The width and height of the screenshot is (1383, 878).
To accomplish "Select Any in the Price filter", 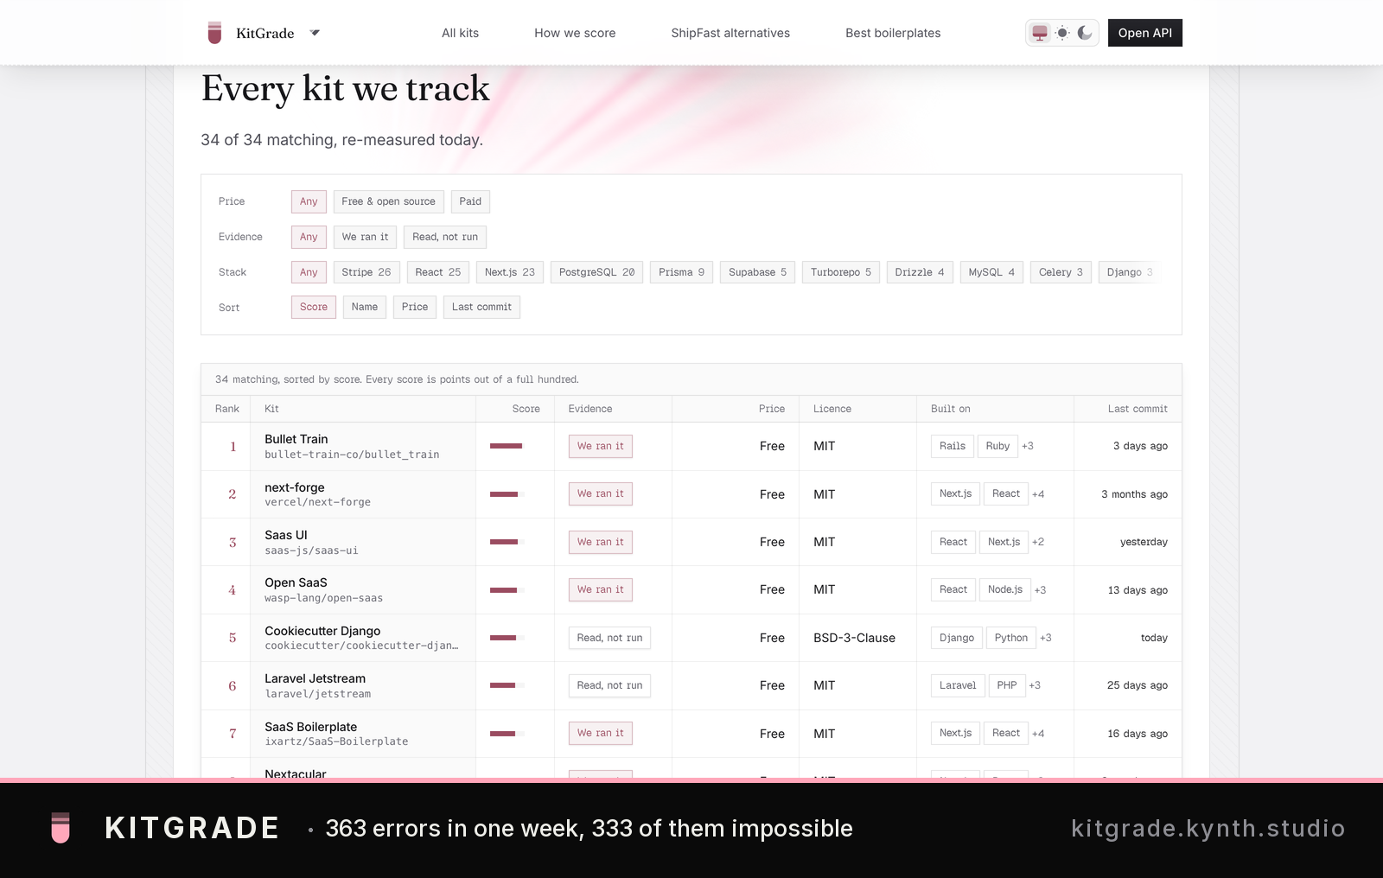I will 309,201.
